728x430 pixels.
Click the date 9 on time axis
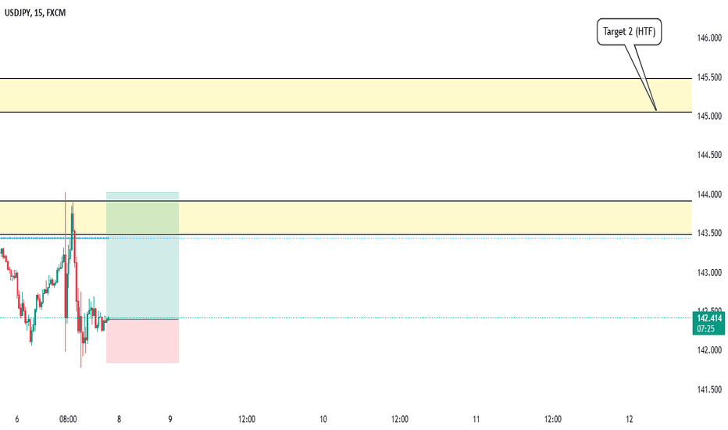(170, 419)
